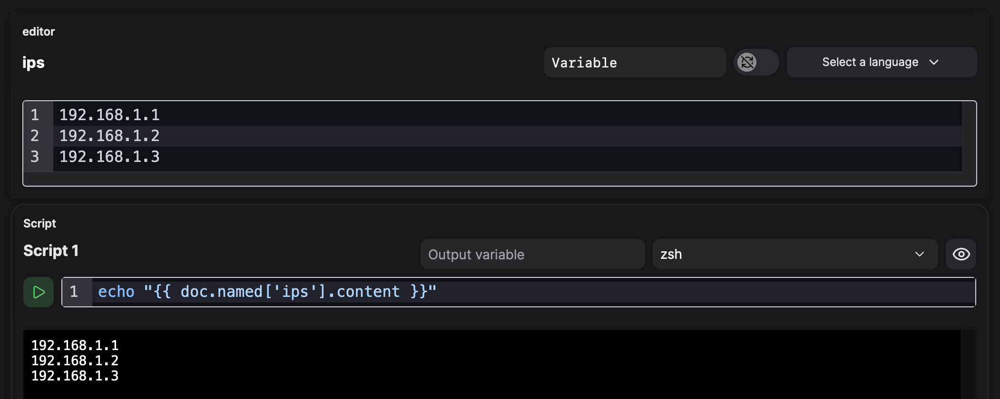The height and width of the screenshot is (399, 1000).
Task: Toggle the sync icon beside the Variable field
Action: 747,62
